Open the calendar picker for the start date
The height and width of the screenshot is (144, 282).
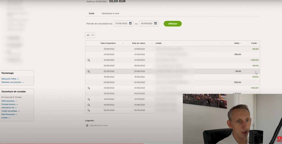pyautogui.click(x=131, y=23)
